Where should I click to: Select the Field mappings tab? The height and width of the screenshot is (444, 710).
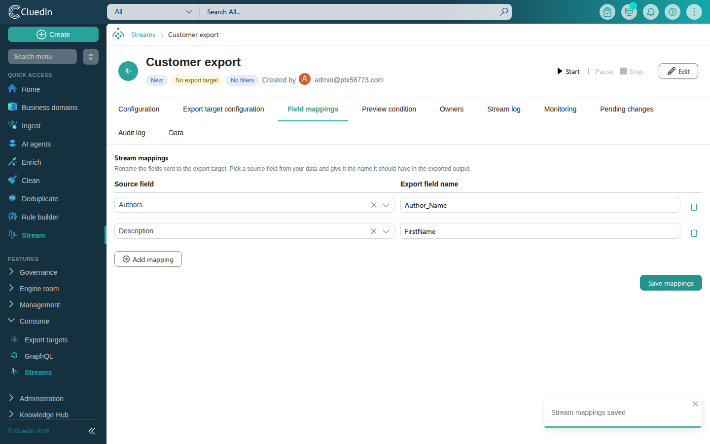pyautogui.click(x=313, y=109)
